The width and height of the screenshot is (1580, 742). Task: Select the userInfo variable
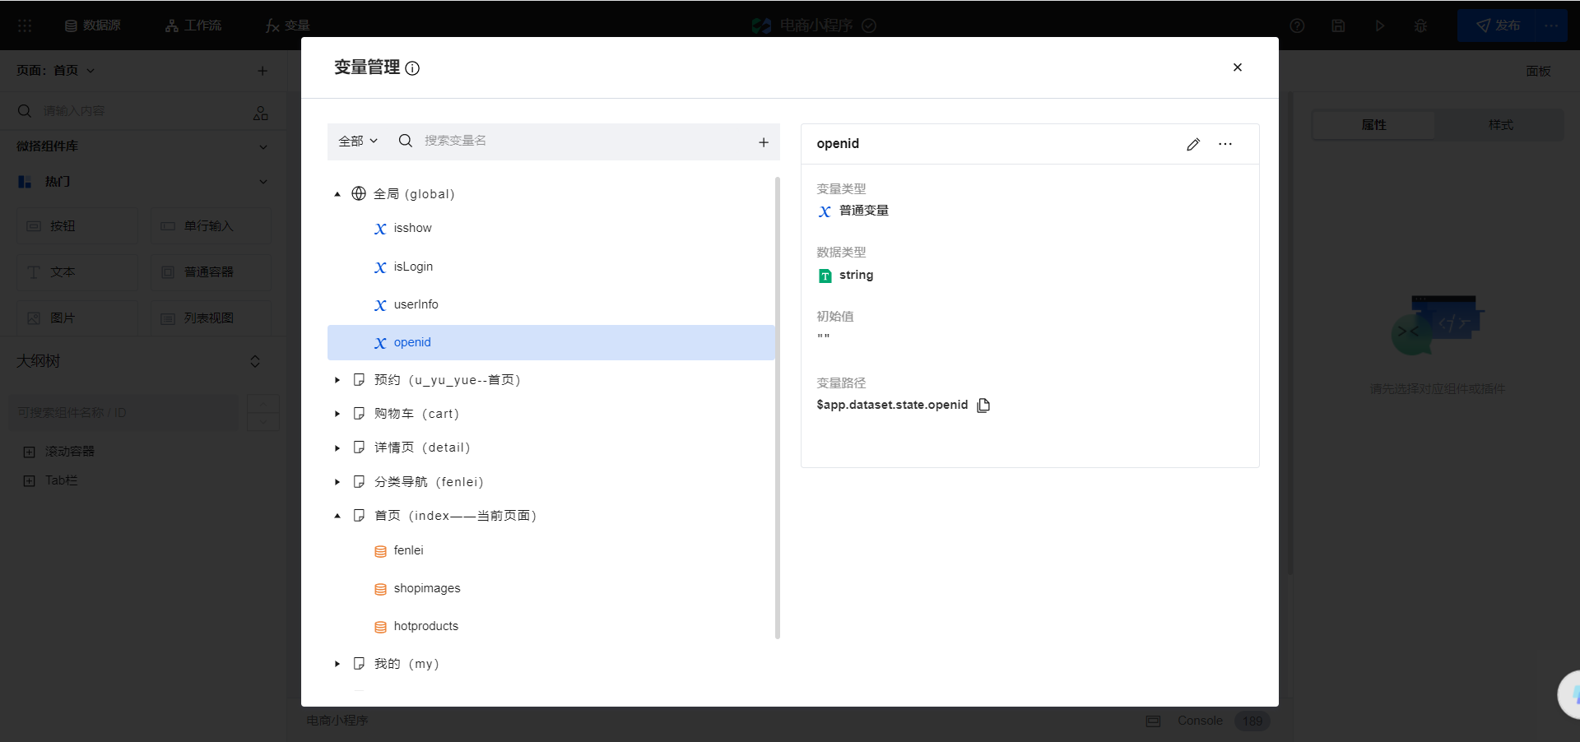416,304
